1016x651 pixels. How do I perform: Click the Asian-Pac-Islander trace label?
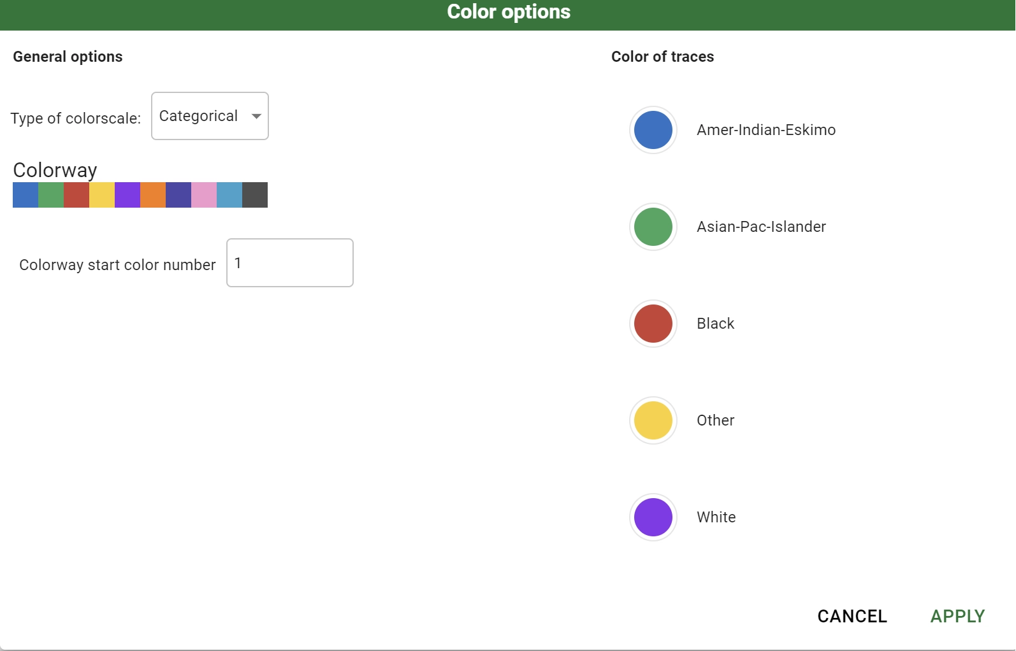tap(761, 227)
